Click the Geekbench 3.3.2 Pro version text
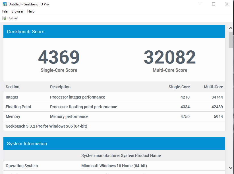 pos(46,126)
